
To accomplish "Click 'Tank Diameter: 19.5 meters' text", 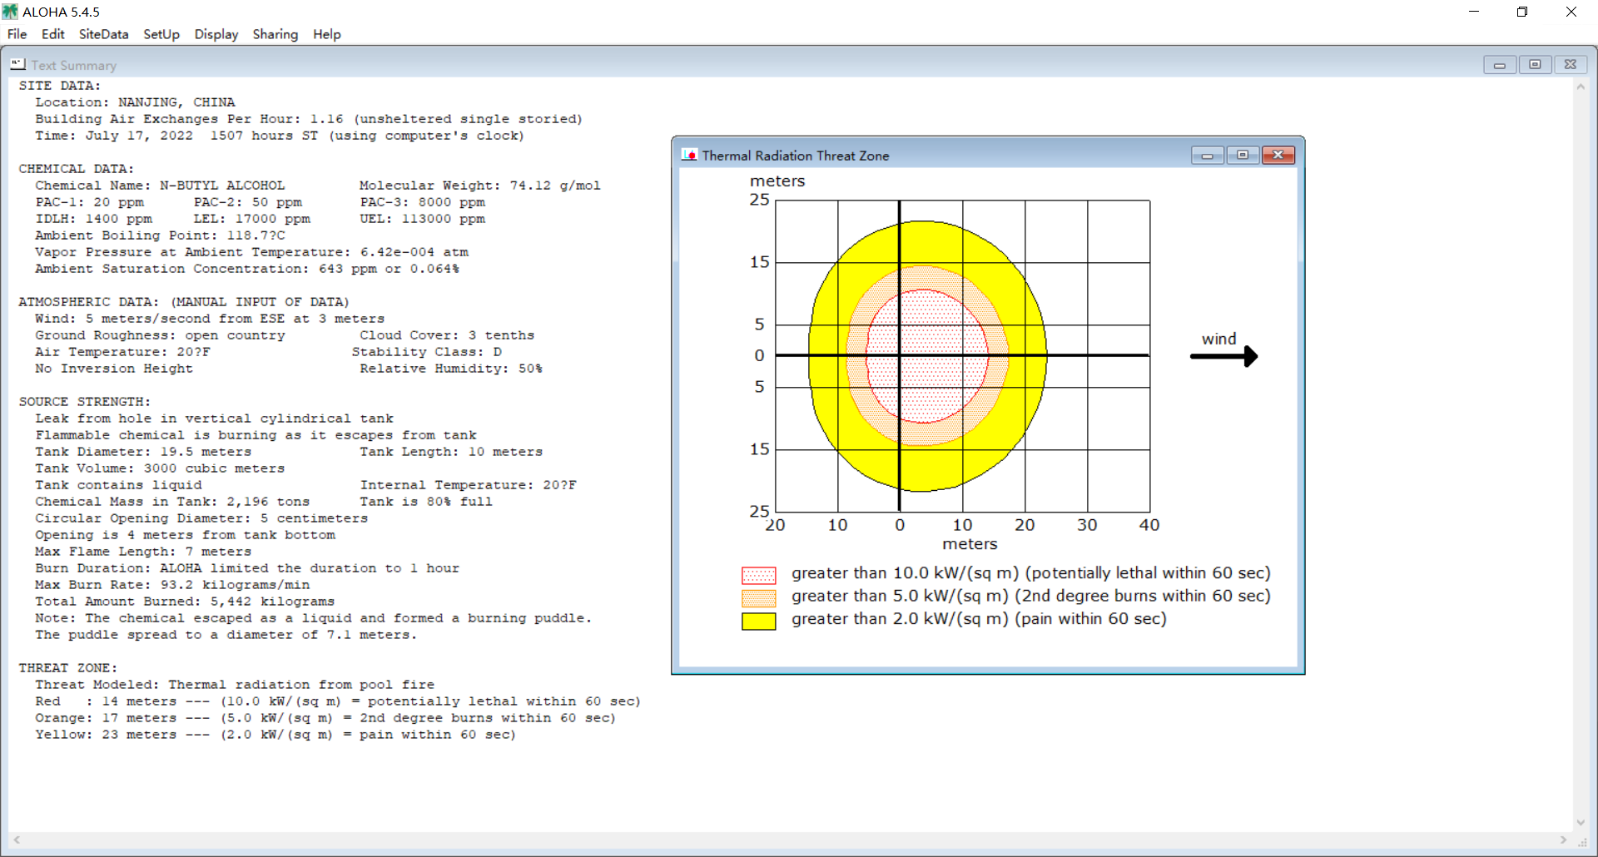I will 143,452.
